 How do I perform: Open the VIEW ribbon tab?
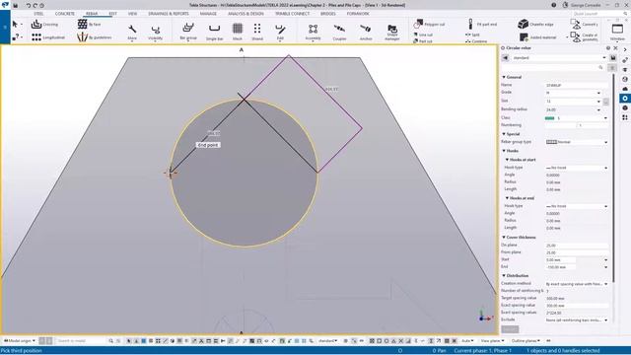(132, 14)
